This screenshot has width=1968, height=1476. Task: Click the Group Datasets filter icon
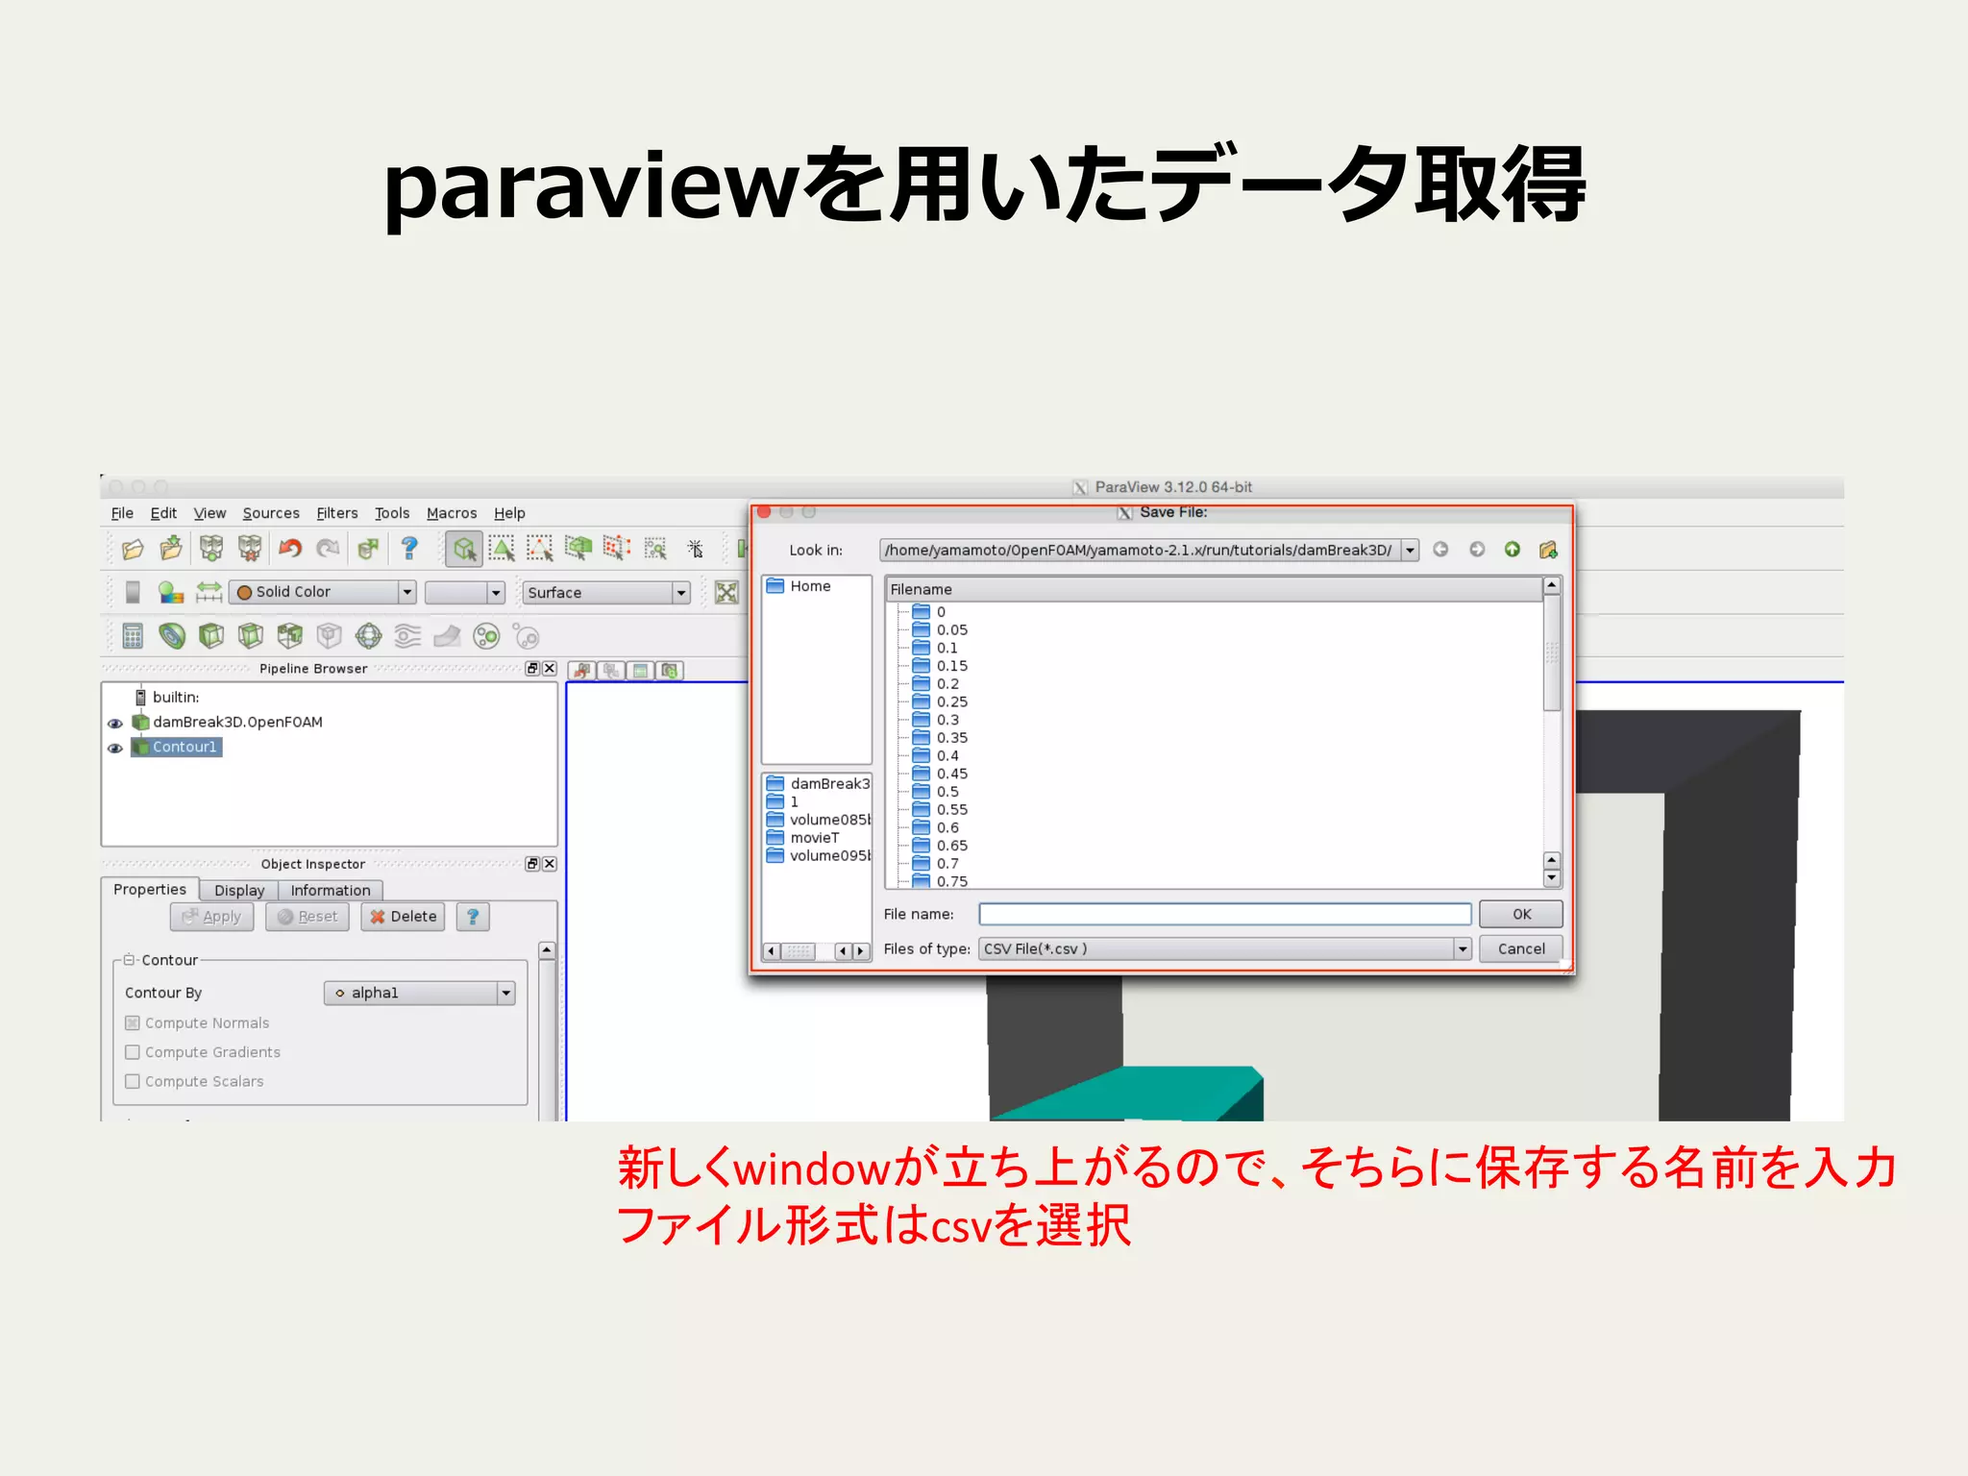(x=487, y=636)
